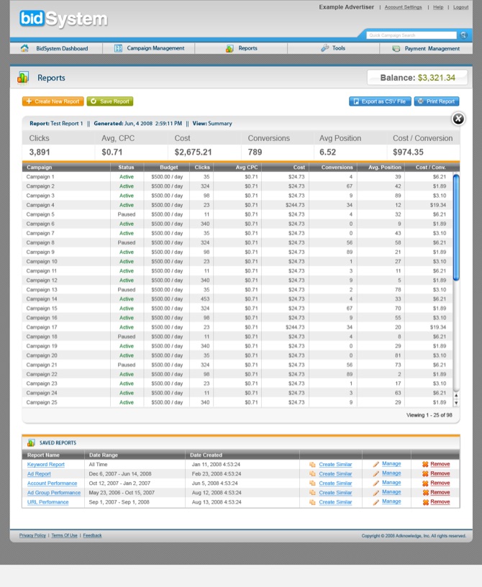Viewport: 482px width, 587px height.
Task: Open the Terms Of Use footer link
Action: (65, 536)
